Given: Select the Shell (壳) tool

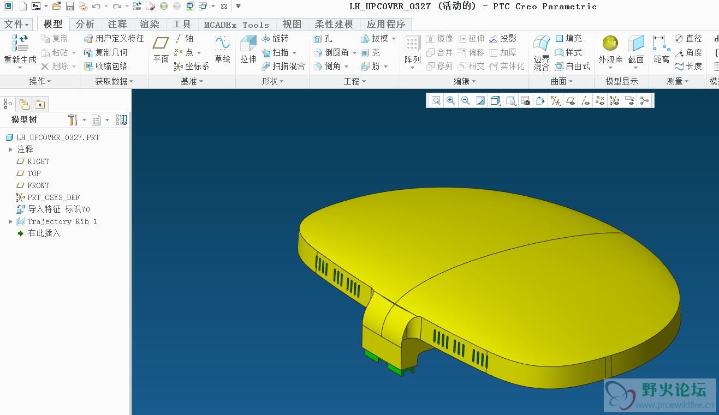Looking at the screenshot, I should point(370,52).
